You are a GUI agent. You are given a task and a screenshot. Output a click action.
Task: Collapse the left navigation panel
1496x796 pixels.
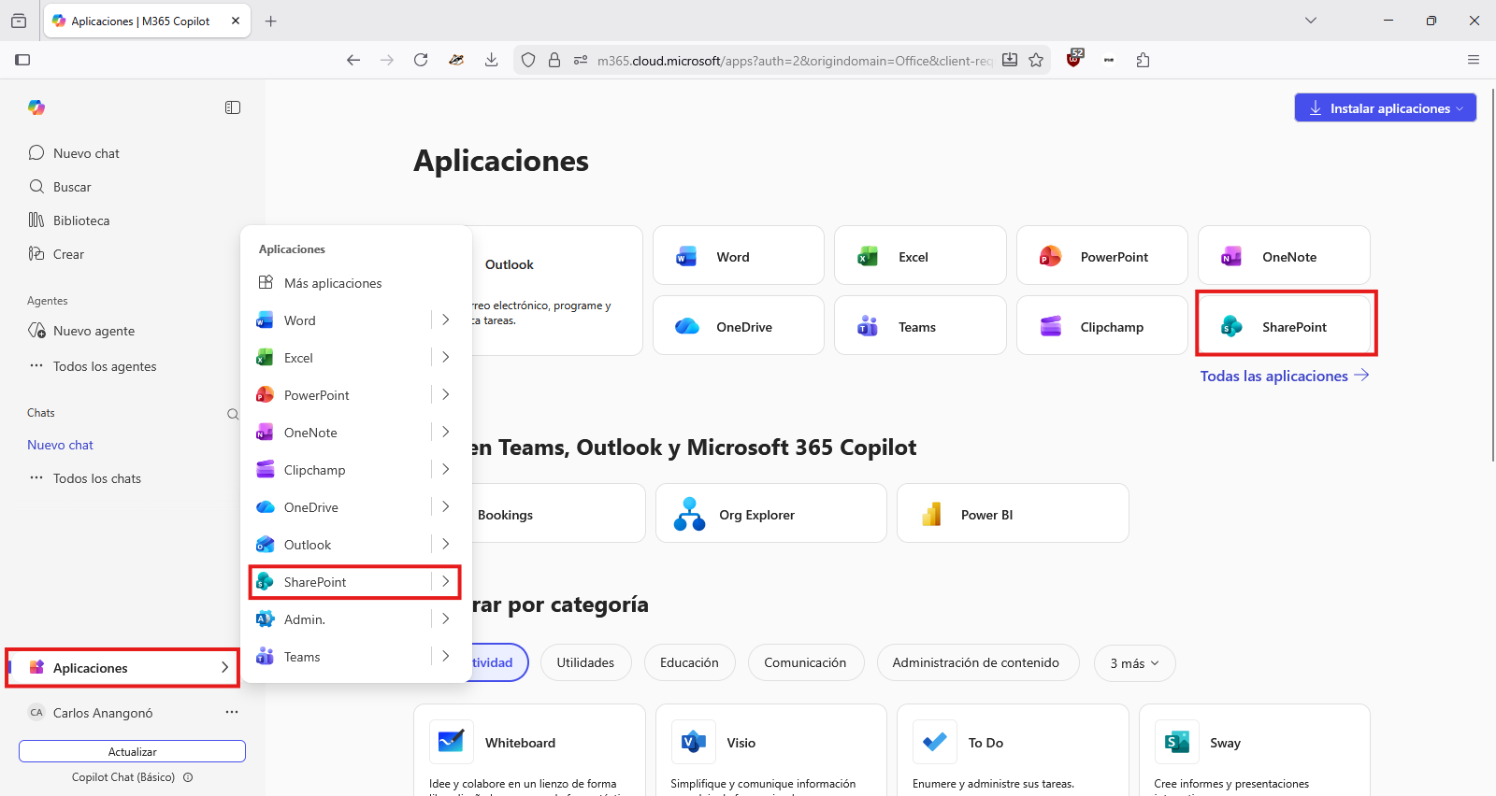click(233, 107)
